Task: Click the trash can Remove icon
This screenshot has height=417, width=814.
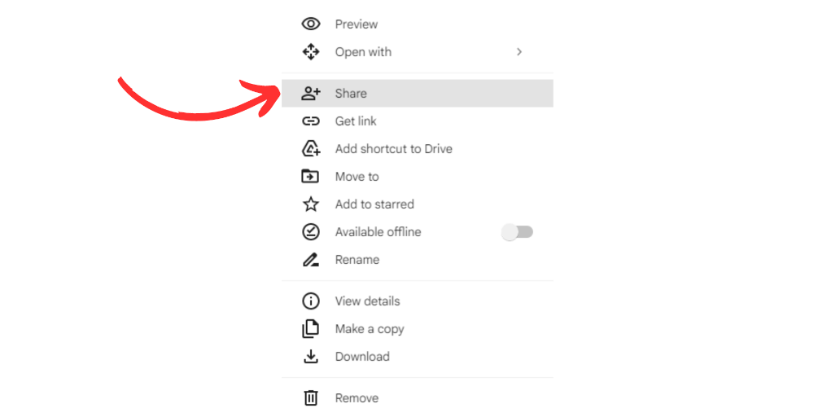Action: (x=310, y=397)
